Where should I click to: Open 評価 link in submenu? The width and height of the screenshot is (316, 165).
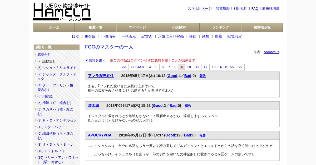pos(193,37)
